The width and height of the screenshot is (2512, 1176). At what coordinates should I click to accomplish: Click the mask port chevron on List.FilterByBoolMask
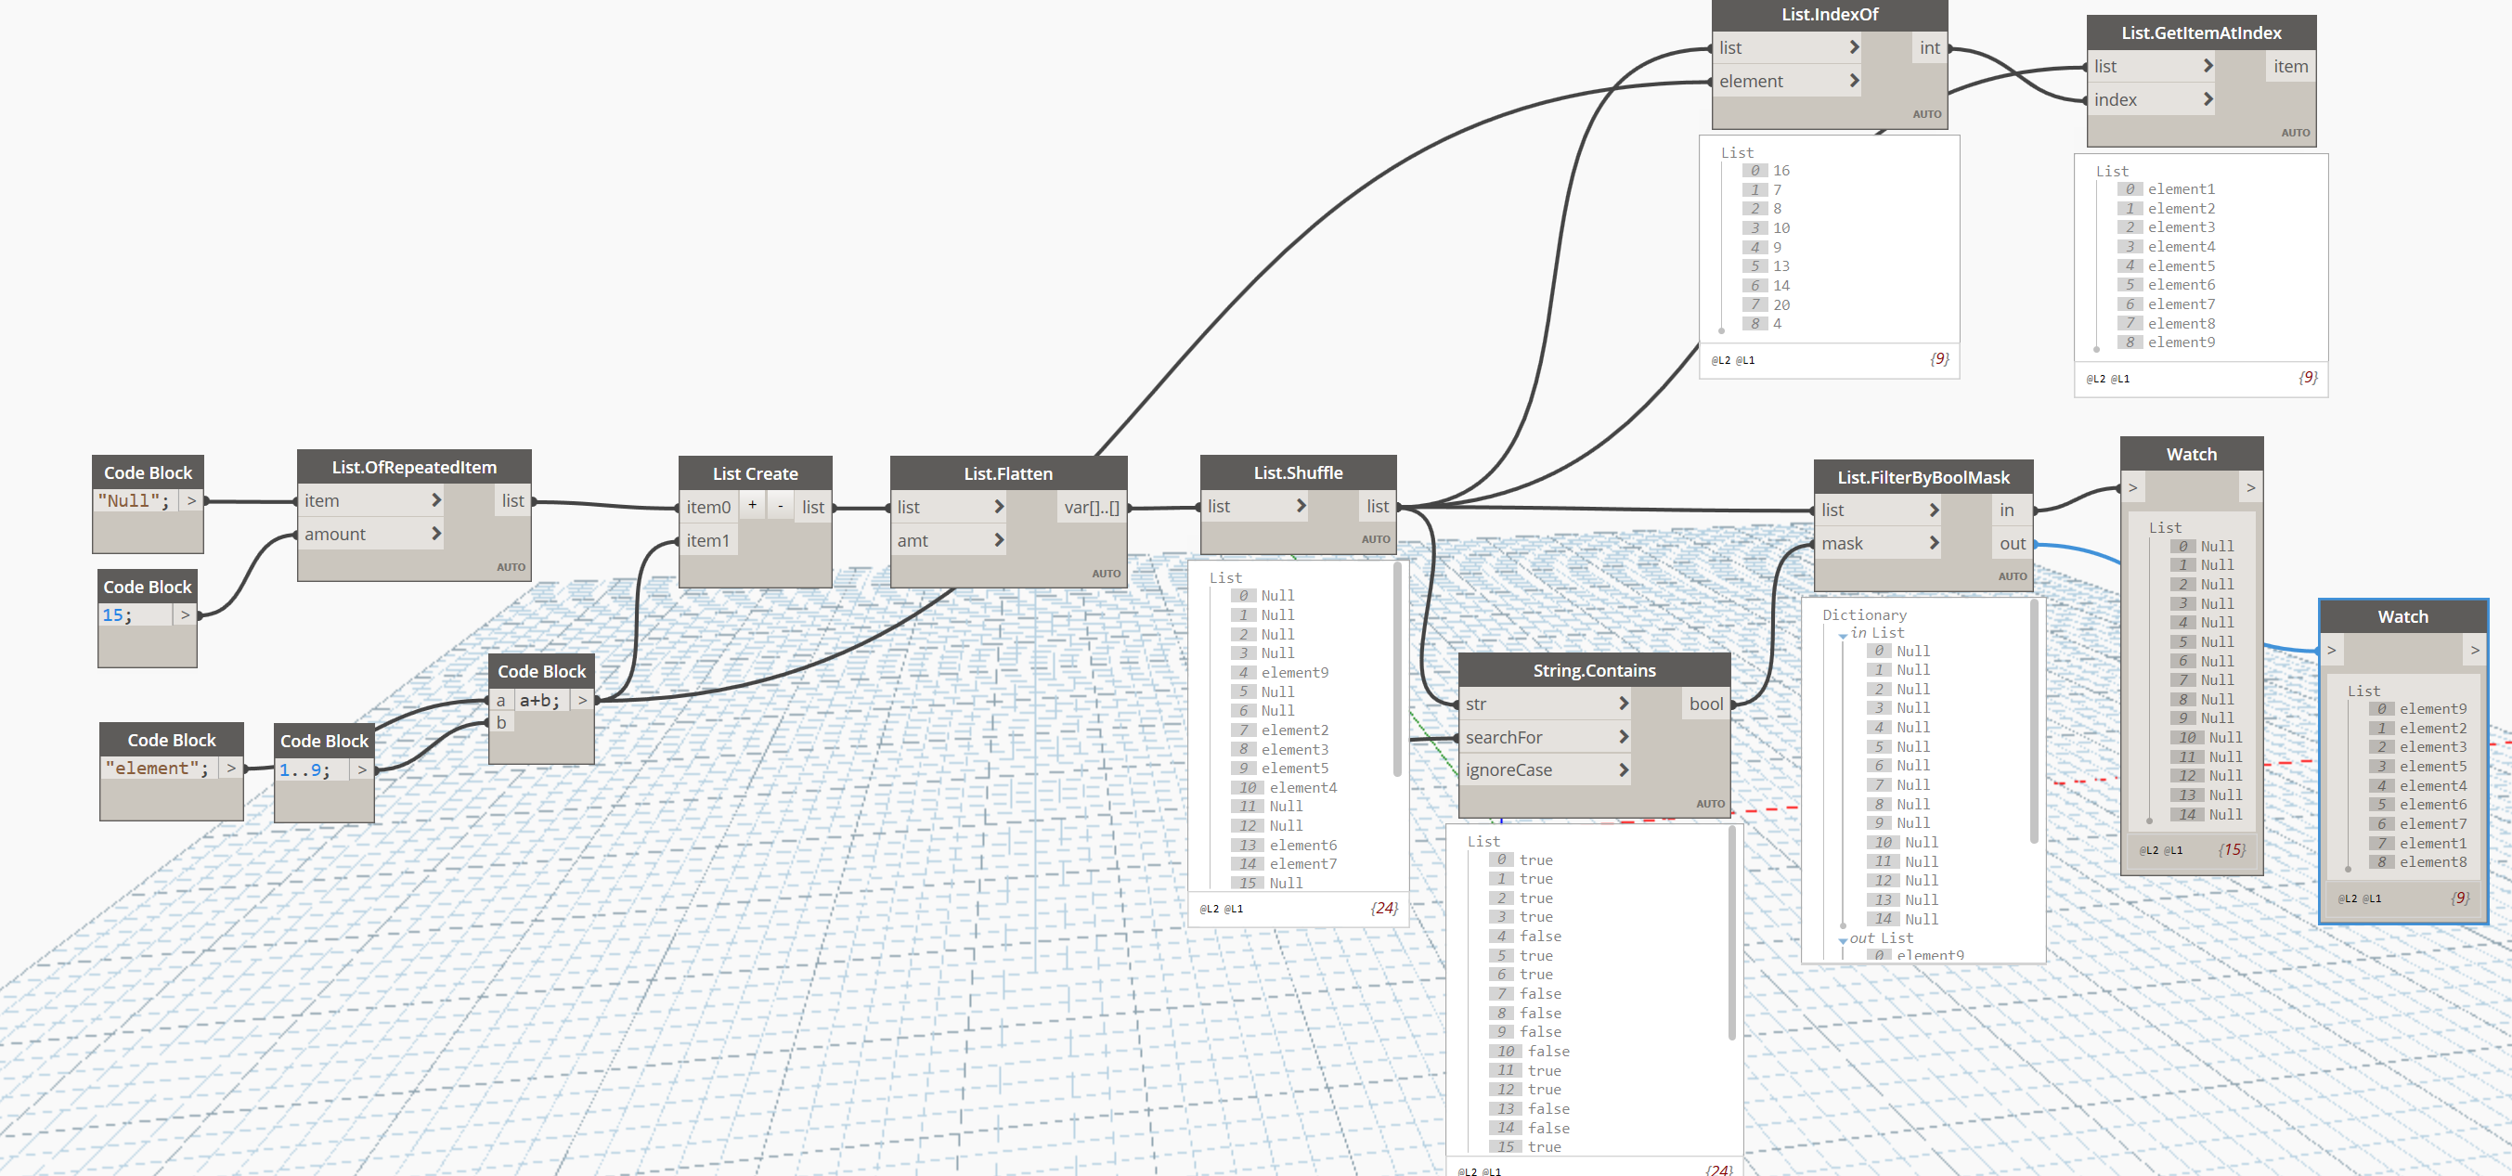1934,543
